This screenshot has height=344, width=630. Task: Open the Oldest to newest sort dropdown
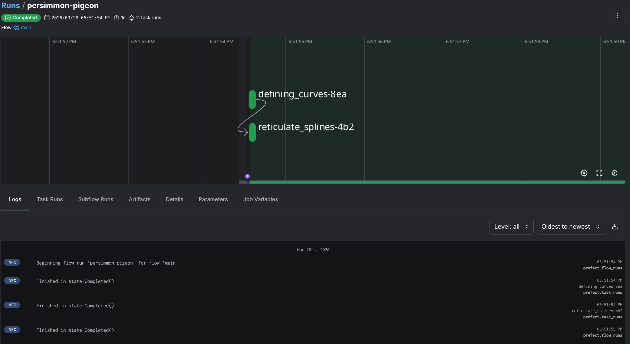570,227
